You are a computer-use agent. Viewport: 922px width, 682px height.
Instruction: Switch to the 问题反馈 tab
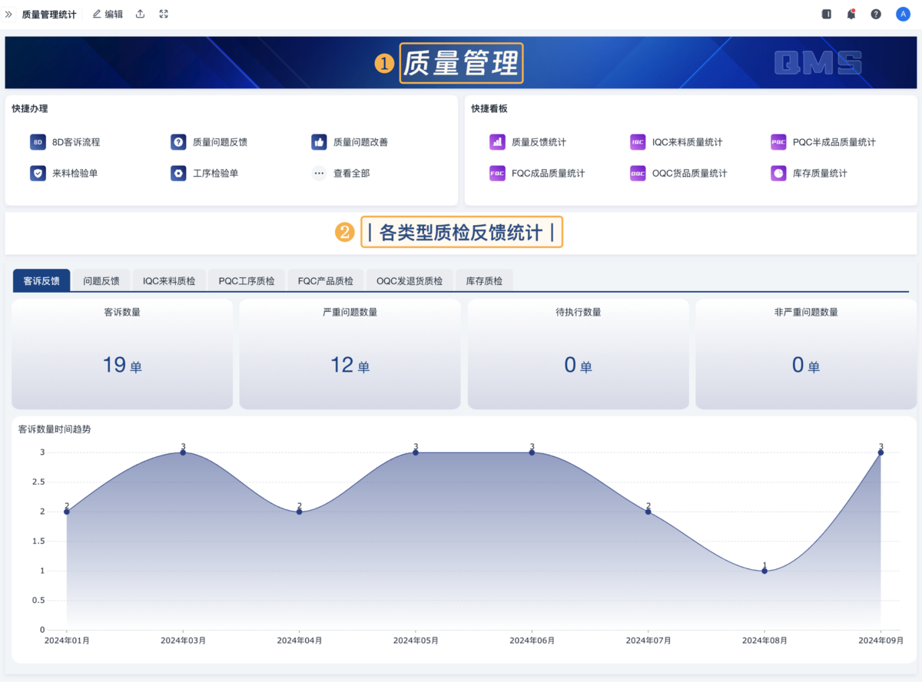point(101,281)
